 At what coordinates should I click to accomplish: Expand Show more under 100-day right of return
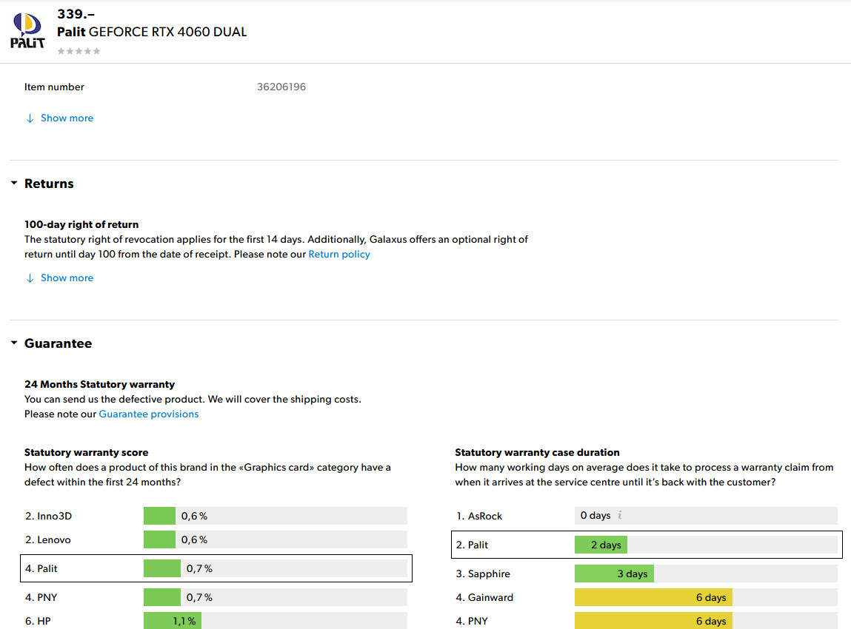[59, 278]
